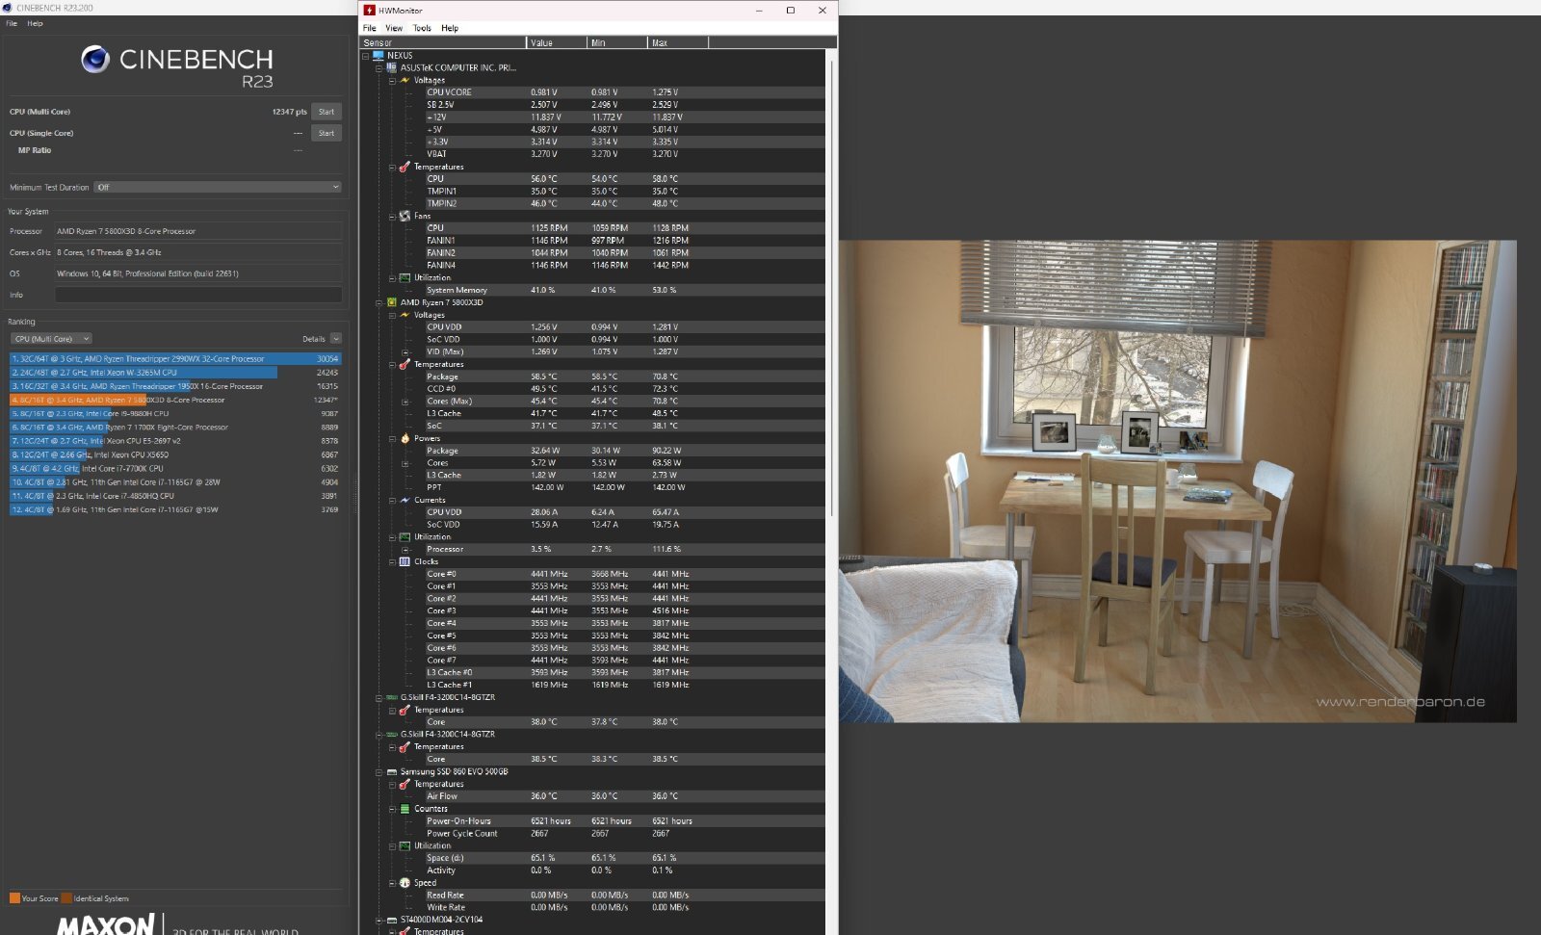
Task: Expand the Cores (Max) temperature sub-node
Action: (x=405, y=402)
